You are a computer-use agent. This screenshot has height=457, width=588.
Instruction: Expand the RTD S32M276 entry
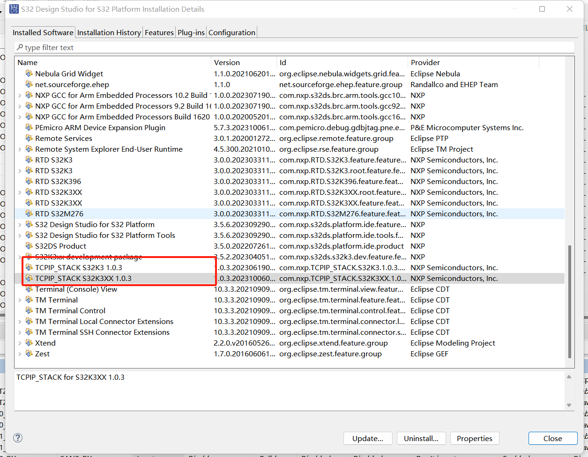(20, 214)
